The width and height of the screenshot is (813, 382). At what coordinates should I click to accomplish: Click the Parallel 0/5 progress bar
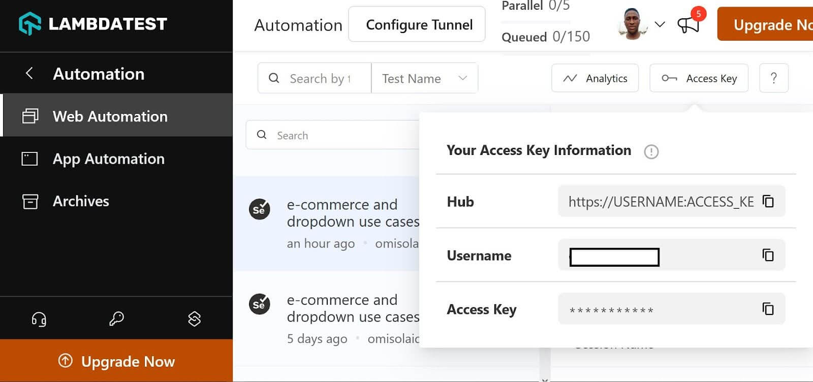click(x=536, y=22)
